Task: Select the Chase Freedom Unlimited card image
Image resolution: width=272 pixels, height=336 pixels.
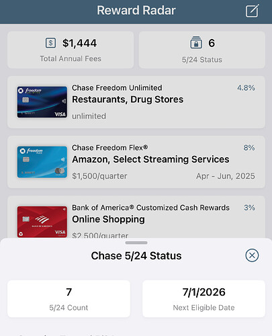Action: (x=42, y=102)
